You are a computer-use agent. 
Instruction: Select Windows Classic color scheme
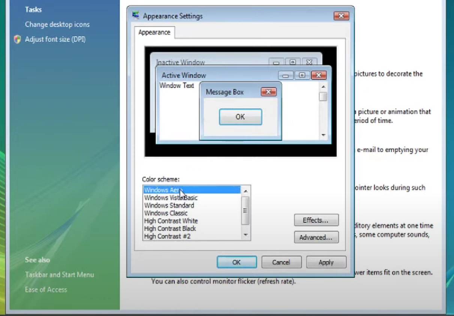(x=192, y=213)
